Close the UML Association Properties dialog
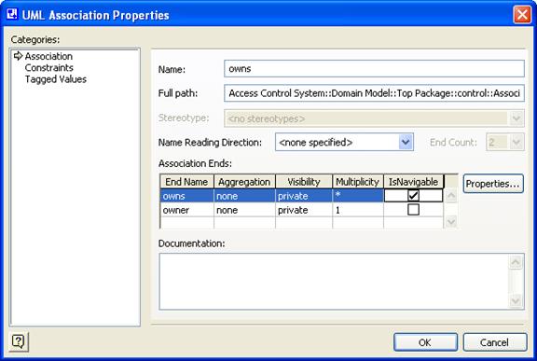 pos(522,15)
